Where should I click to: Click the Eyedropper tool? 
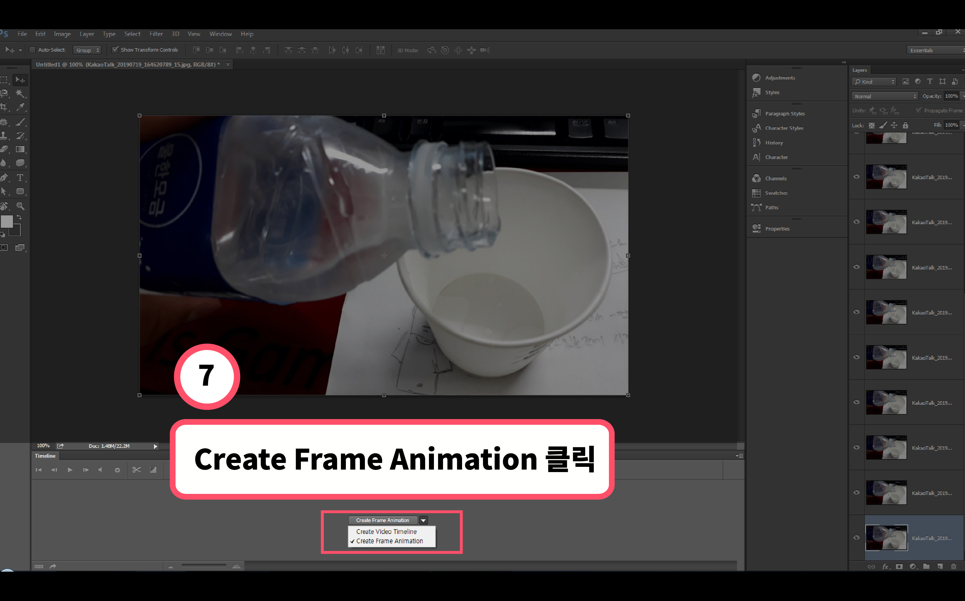[x=20, y=107]
